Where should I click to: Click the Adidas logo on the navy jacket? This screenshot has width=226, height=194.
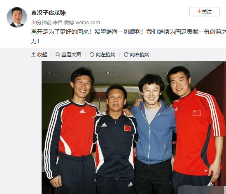pos(104,125)
